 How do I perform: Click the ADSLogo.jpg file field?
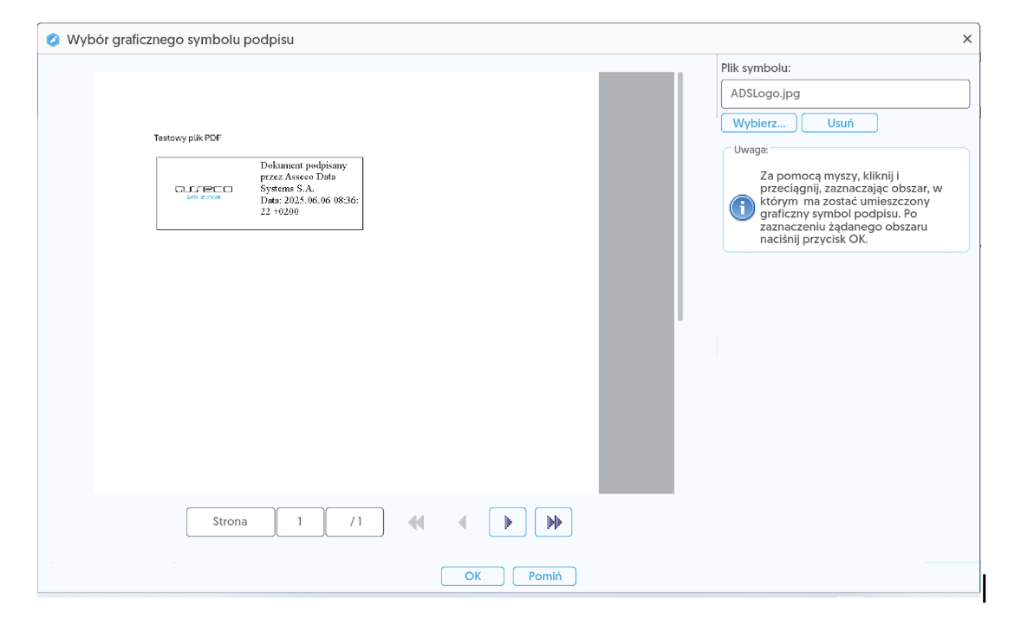click(x=844, y=94)
